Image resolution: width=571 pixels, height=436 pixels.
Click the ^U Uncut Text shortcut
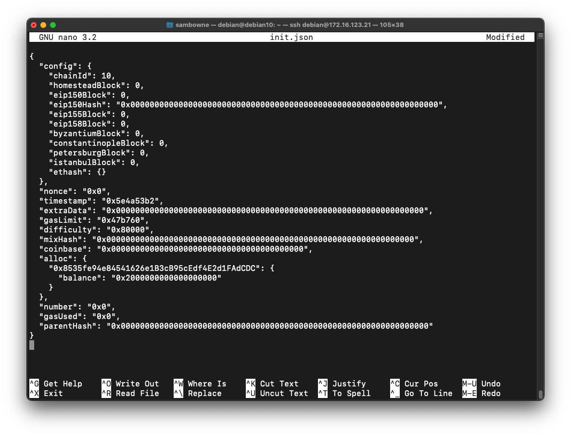tap(277, 393)
